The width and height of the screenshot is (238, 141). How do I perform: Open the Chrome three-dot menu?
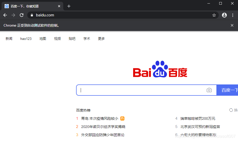(233, 15)
